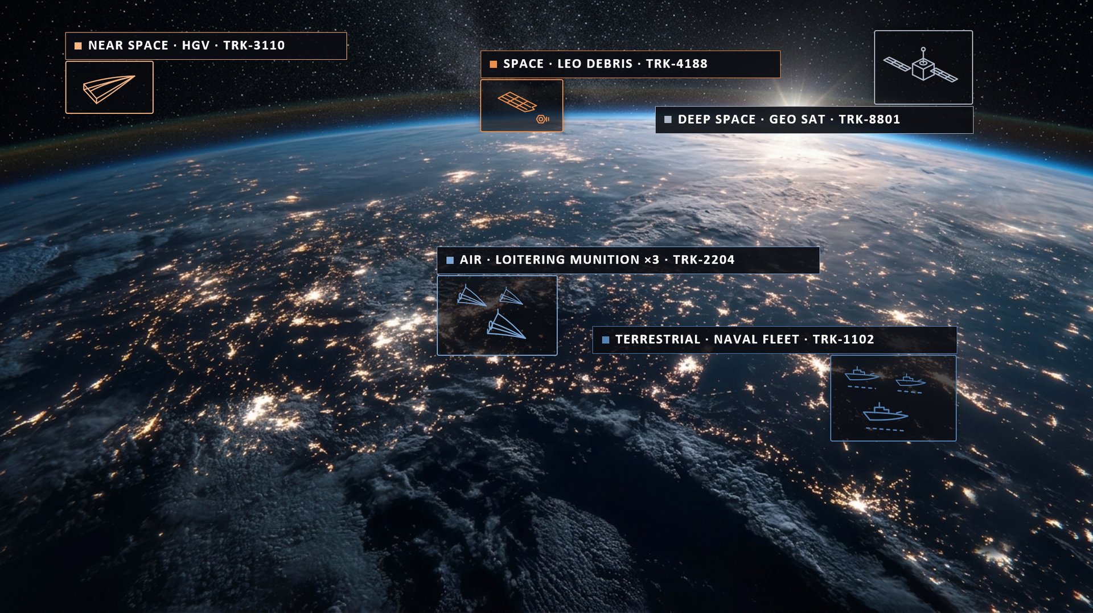Click the blue marker on TRK-2204 label
This screenshot has height=613, width=1093.
click(x=450, y=260)
